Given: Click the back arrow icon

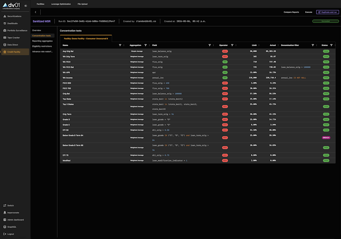Looking at the screenshot, I should point(35,12).
